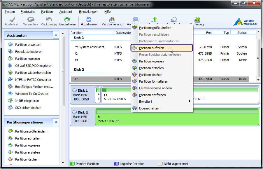Viewport: 263px width, 169px height.
Task: Open SSD sicher löschen assistant
Action: [24, 108]
